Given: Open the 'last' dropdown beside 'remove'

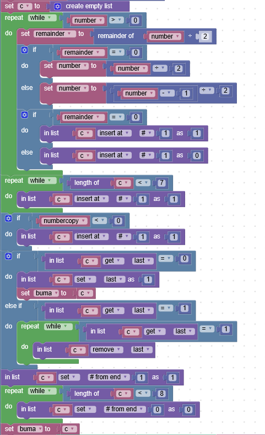Looking at the screenshot, I should [x=142, y=349].
